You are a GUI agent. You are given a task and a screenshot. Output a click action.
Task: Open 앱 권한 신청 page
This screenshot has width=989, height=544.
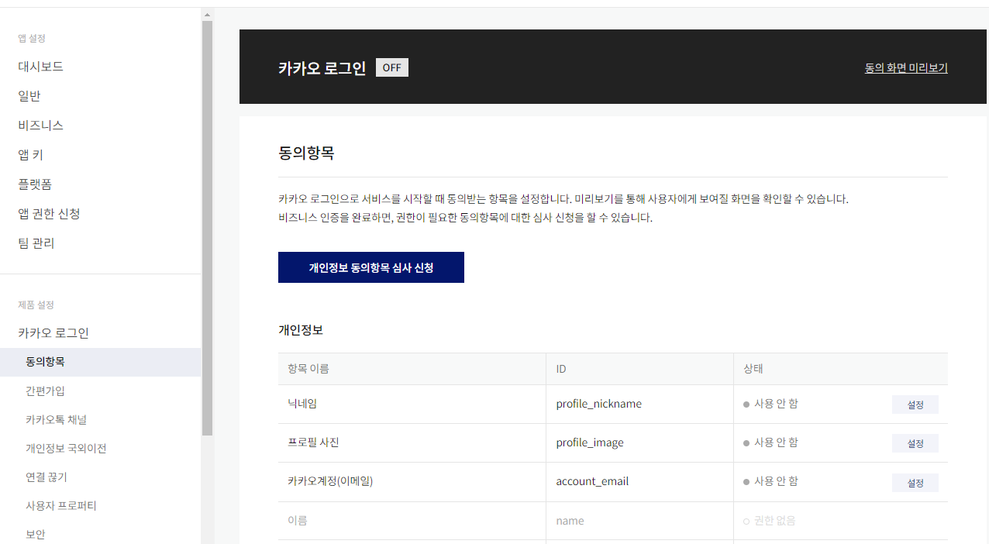coord(50,214)
